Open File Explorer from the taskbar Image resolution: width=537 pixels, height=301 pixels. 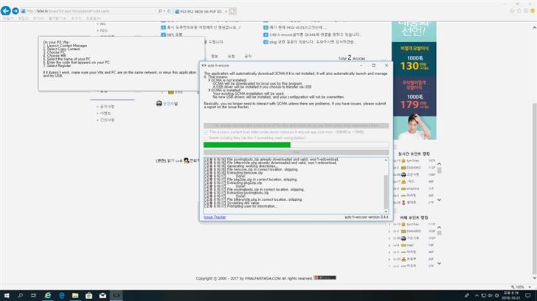(x=75, y=296)
